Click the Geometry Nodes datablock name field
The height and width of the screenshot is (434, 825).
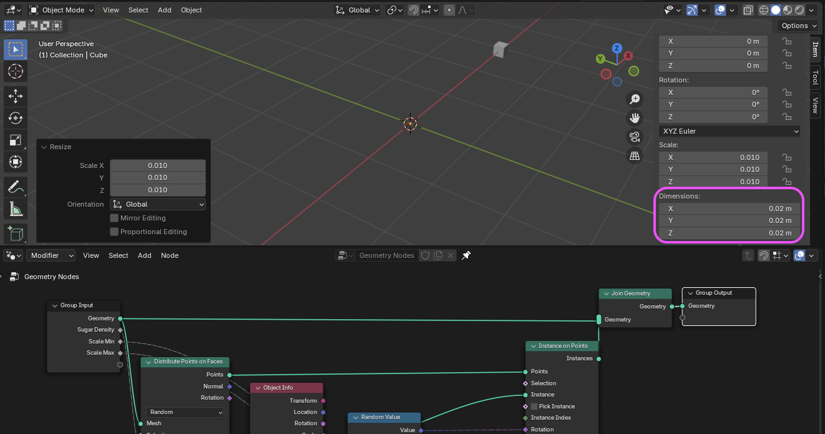(386, 255)
